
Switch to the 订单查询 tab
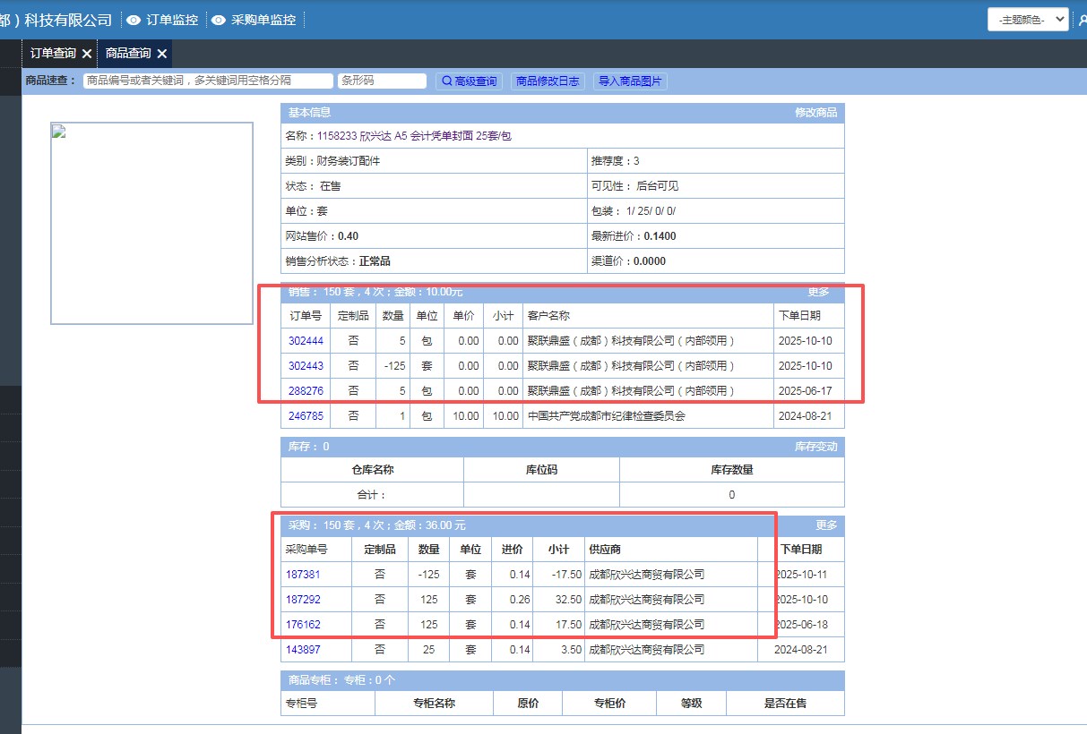(x=53, y=54)
